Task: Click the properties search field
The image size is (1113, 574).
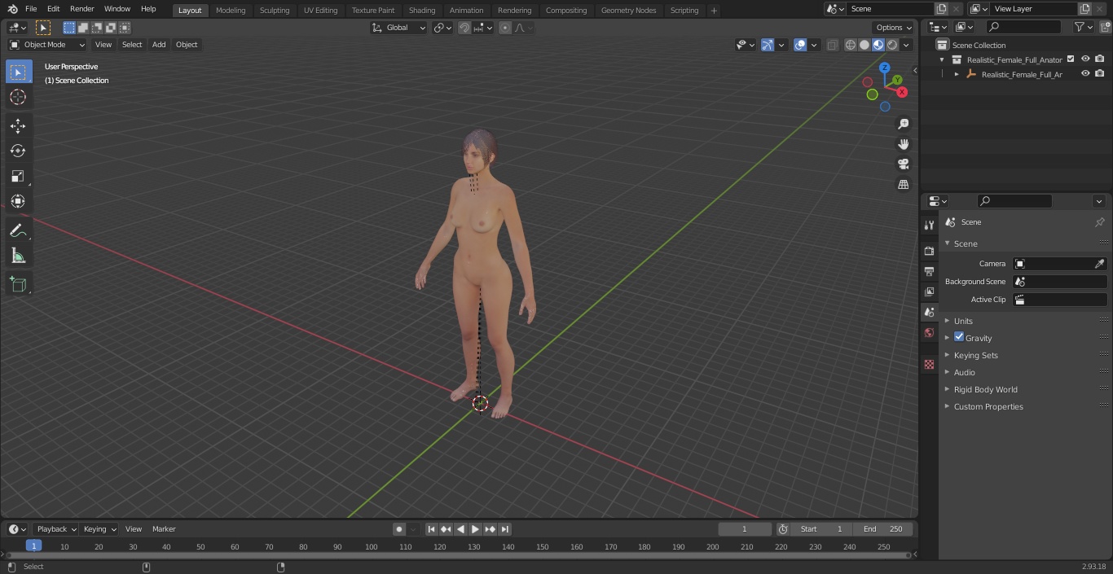Action: [x=1014, y=201]
